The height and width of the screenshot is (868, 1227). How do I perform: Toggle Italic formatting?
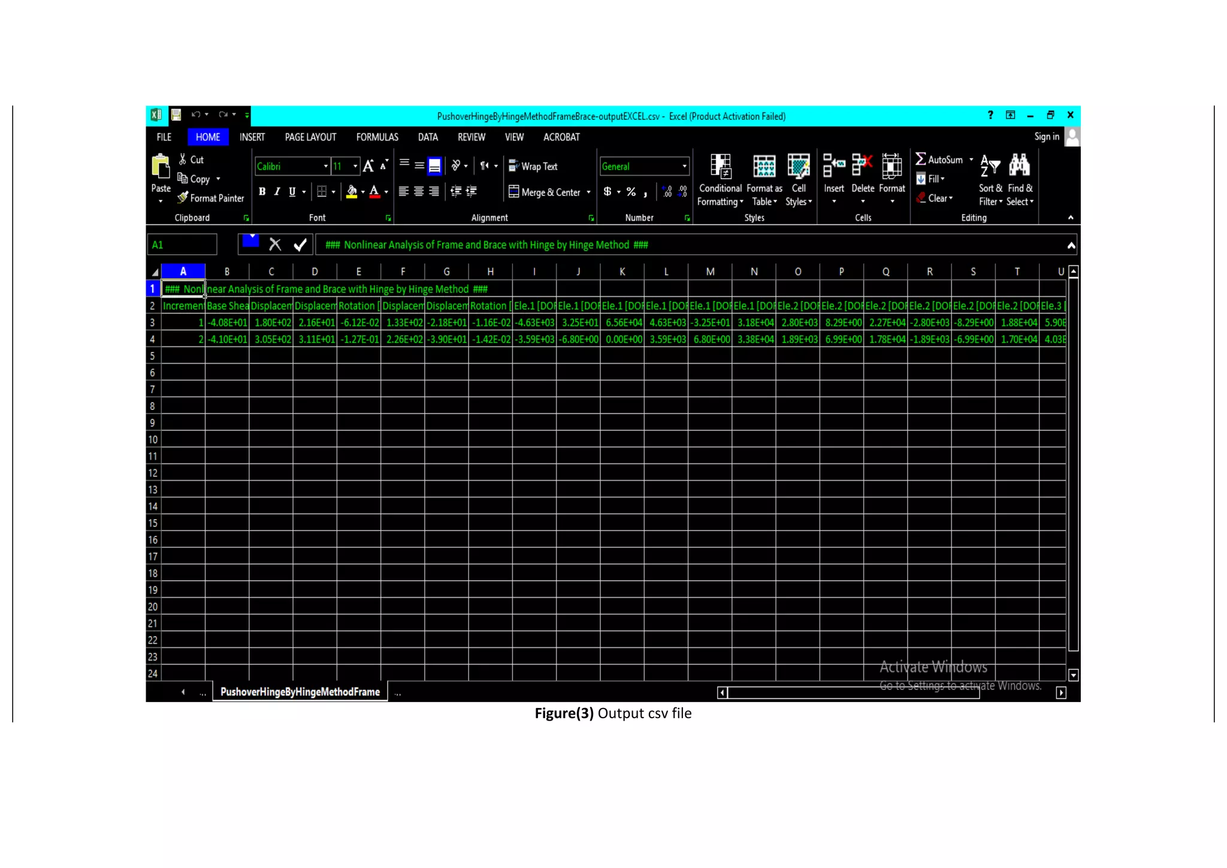tap(277, 191)
